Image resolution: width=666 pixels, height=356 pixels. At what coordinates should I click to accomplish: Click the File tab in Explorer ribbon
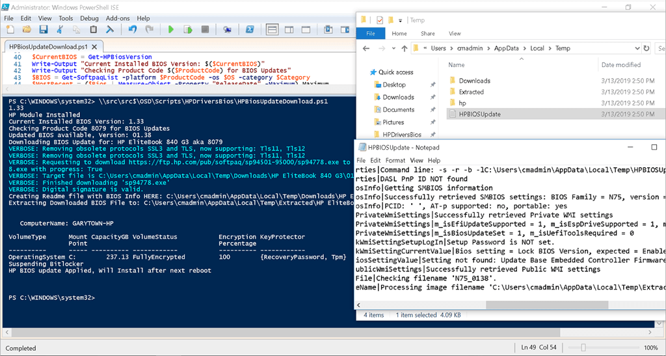(370, 34)
